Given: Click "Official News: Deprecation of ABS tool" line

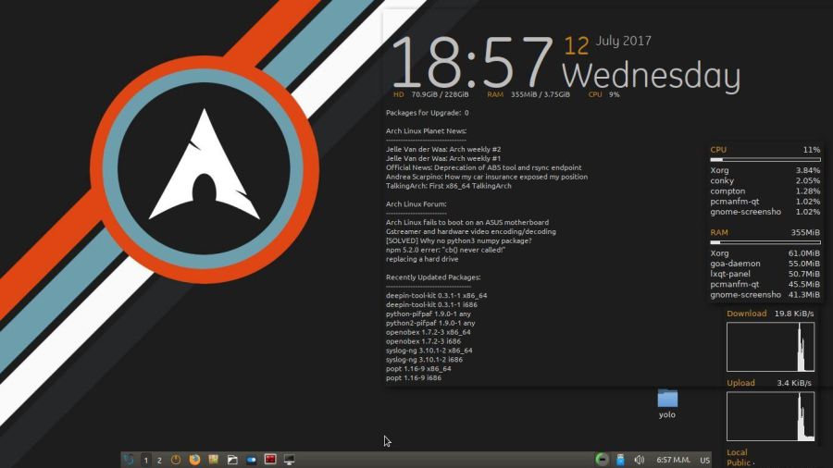Looking at the screenshot, I should [483, 167].
